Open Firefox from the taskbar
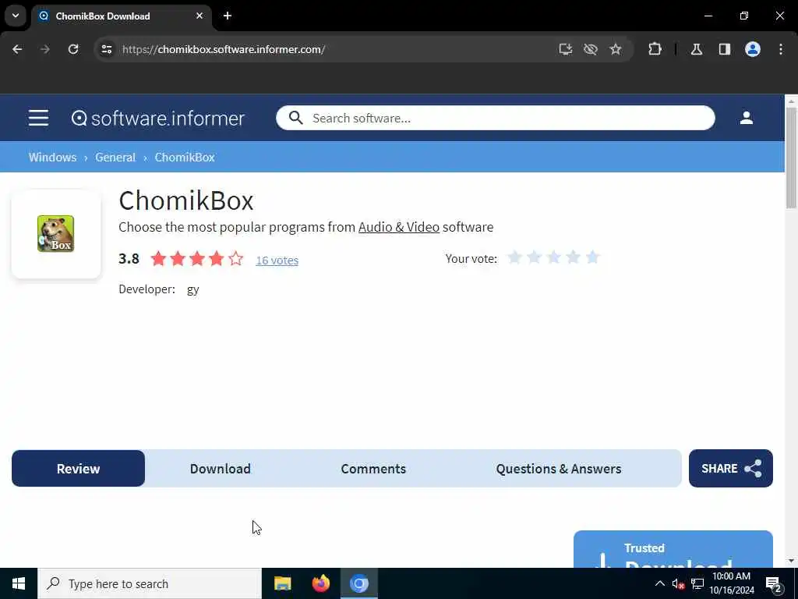The height and width of the screenshot is (599, 798). point(320,583)
